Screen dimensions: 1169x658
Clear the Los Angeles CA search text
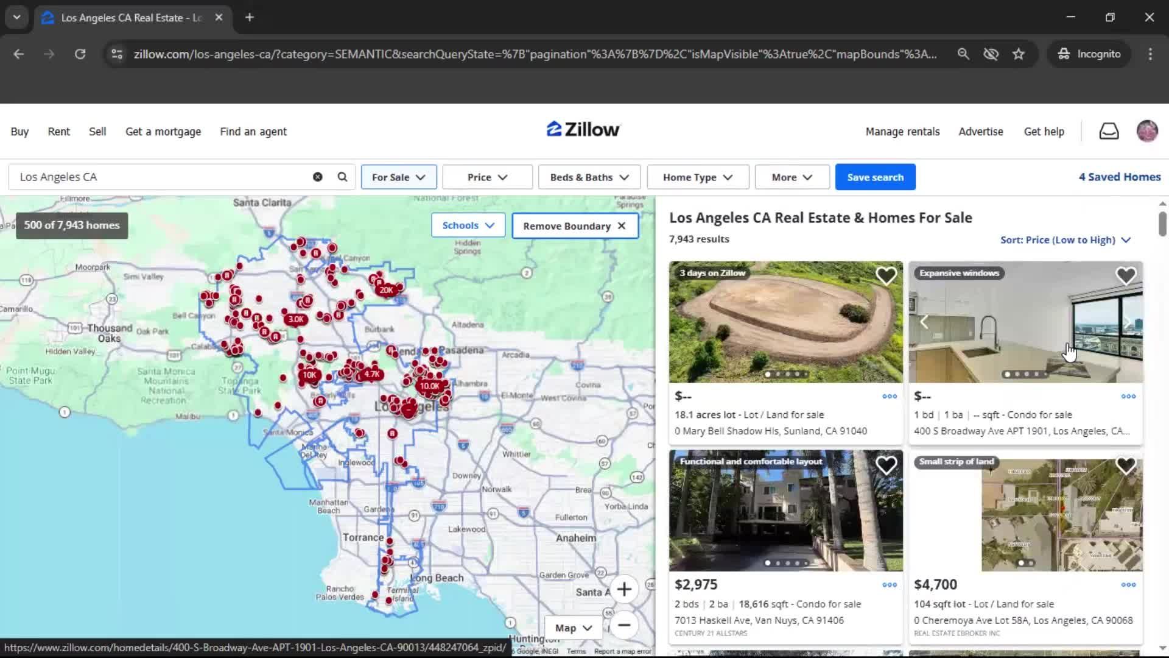(317, 177)
